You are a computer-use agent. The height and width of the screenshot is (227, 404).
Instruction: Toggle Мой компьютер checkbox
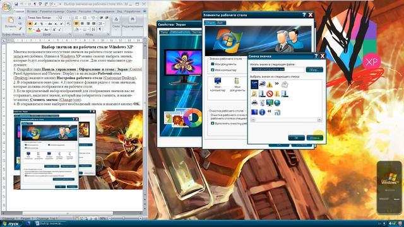coord(213,70)
